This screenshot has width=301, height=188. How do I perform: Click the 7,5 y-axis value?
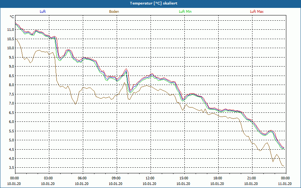tap(11, 94)
